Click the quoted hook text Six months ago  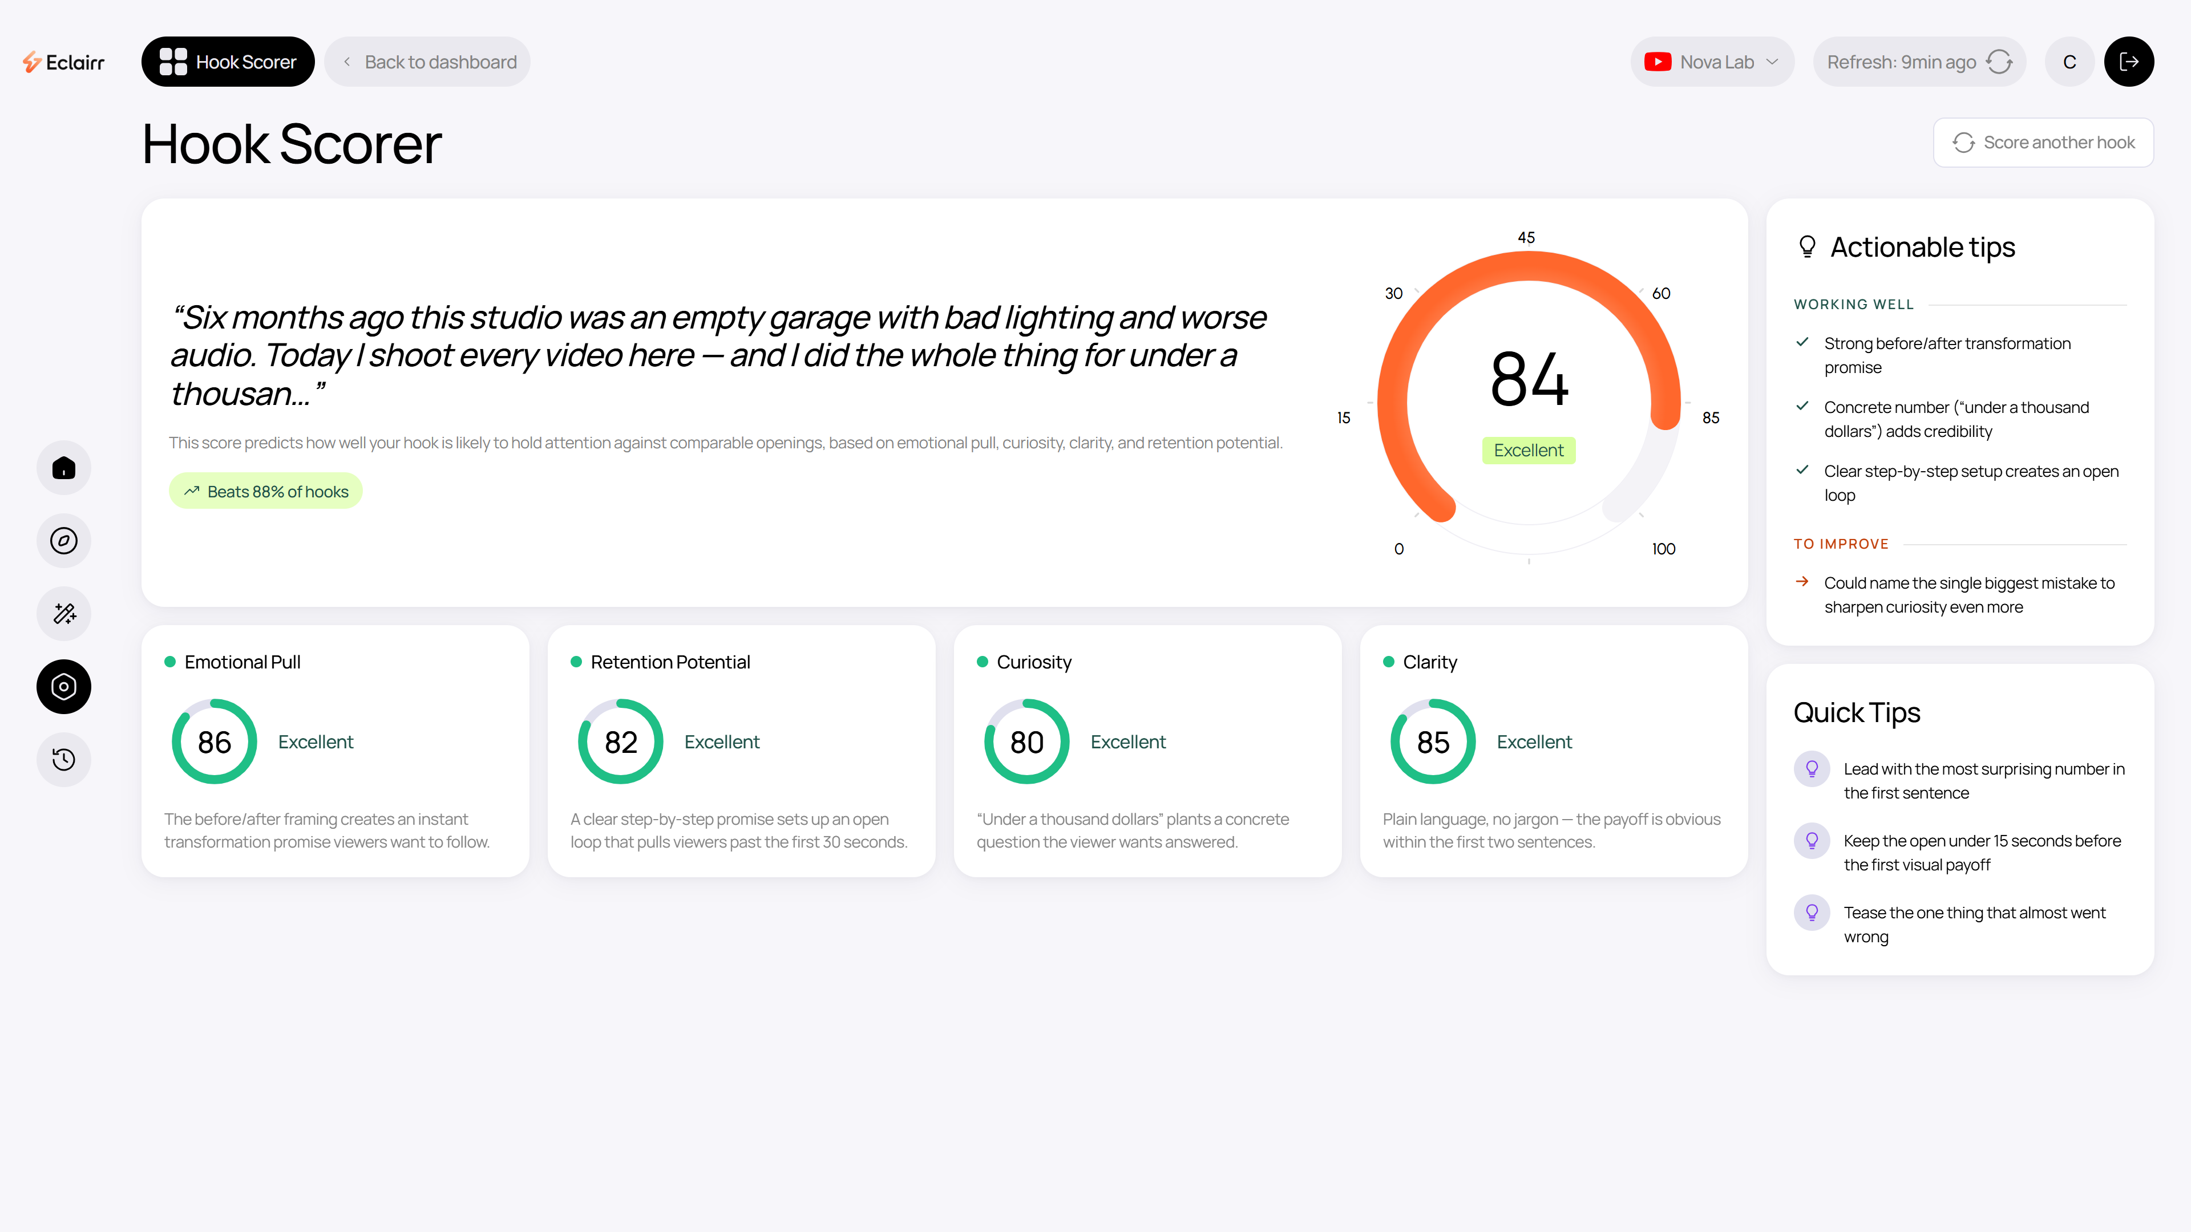[719, 355]
